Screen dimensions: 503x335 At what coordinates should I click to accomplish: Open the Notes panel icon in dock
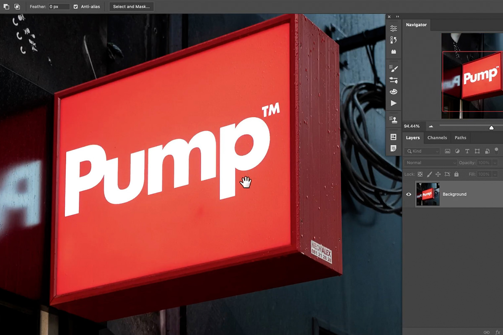tap(394, 148)
